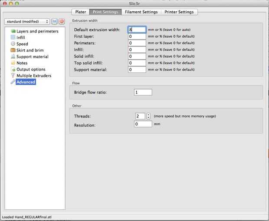Click the Resolution mm field
The height and width of the screenshot is (221, 269).
[143, 124]
